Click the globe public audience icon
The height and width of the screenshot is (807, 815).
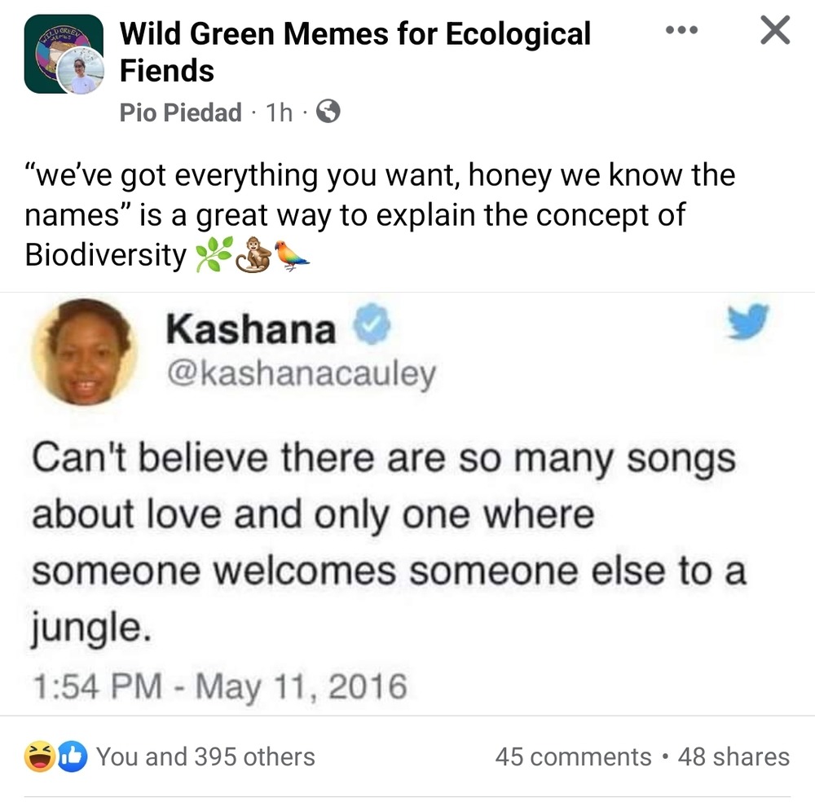(x=327, y=112)
